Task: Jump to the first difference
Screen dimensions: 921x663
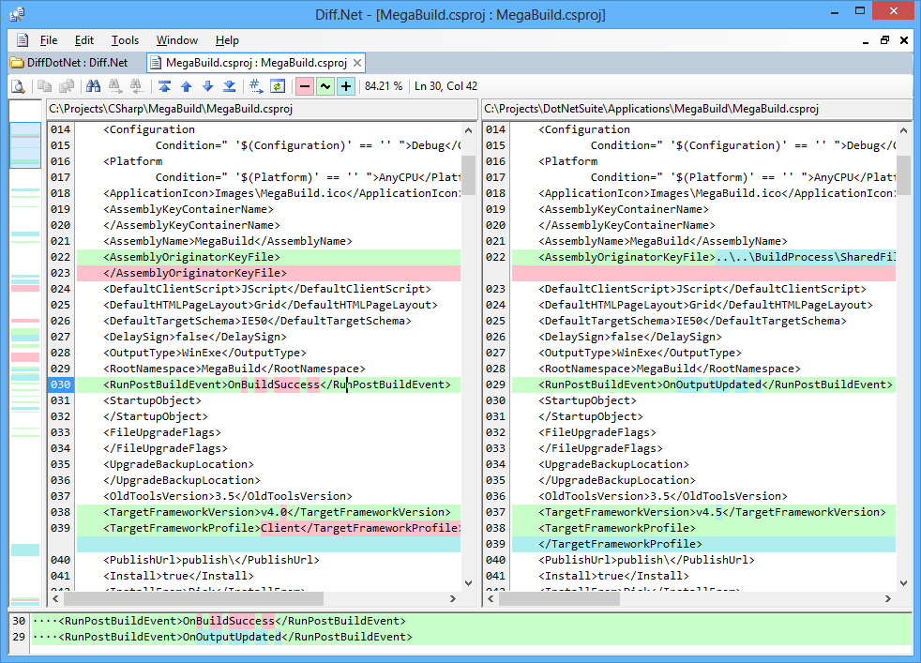Action: (162, 85)
